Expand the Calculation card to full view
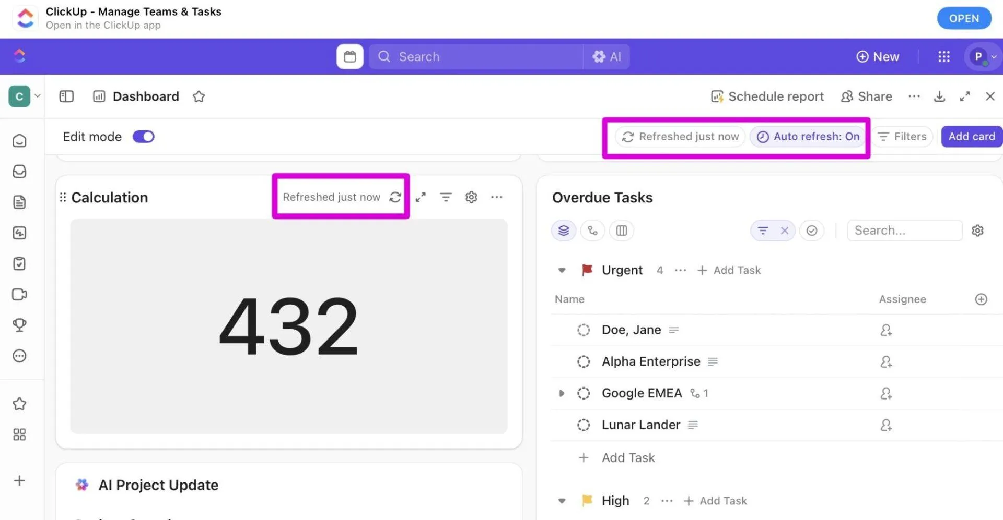1003x520 pixels. tap(421, 197)
